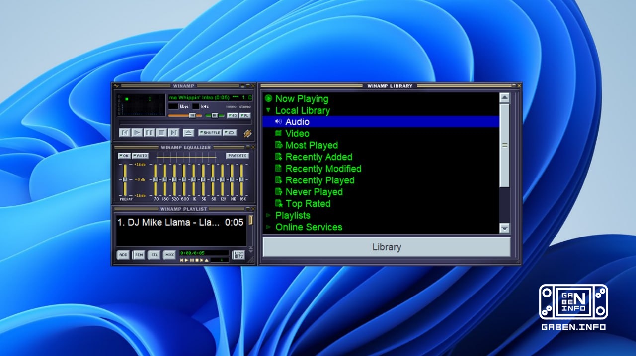Skip to the next track in the main window
This screenshot has height=356, width=636.
click(173, 133)
